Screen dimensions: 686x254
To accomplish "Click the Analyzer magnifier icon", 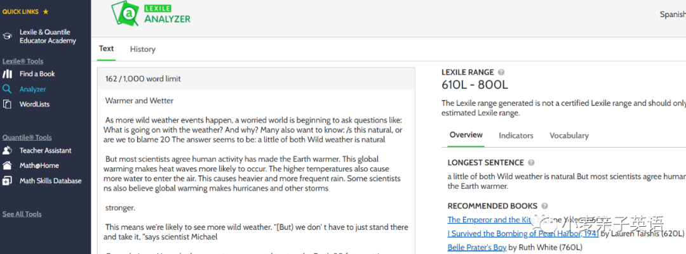I will click(x=7, y=89).
